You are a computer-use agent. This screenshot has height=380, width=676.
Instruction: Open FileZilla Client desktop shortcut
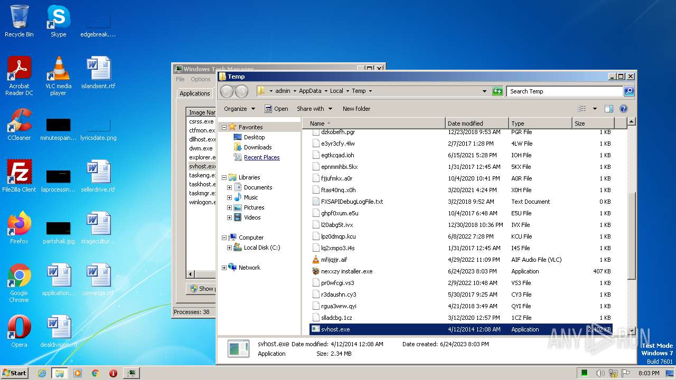[19, 176]
